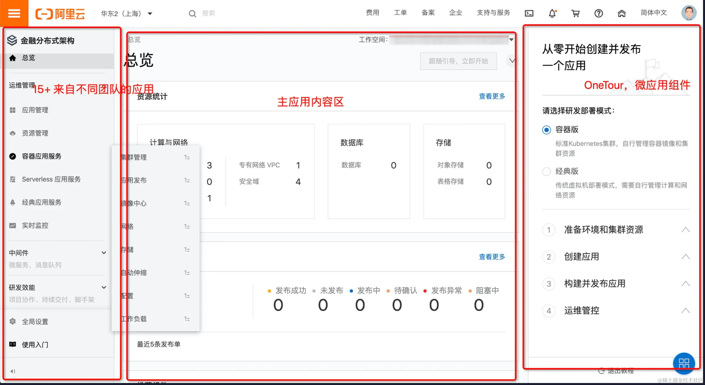This screenshot has width=705, height=385.
Task: Click the search magnifier icon
Action: point(192,13)
